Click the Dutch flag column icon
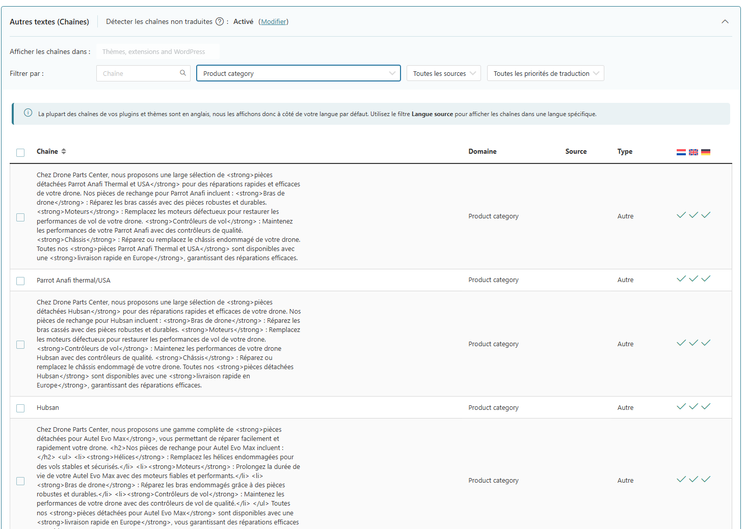 (681, 152)
